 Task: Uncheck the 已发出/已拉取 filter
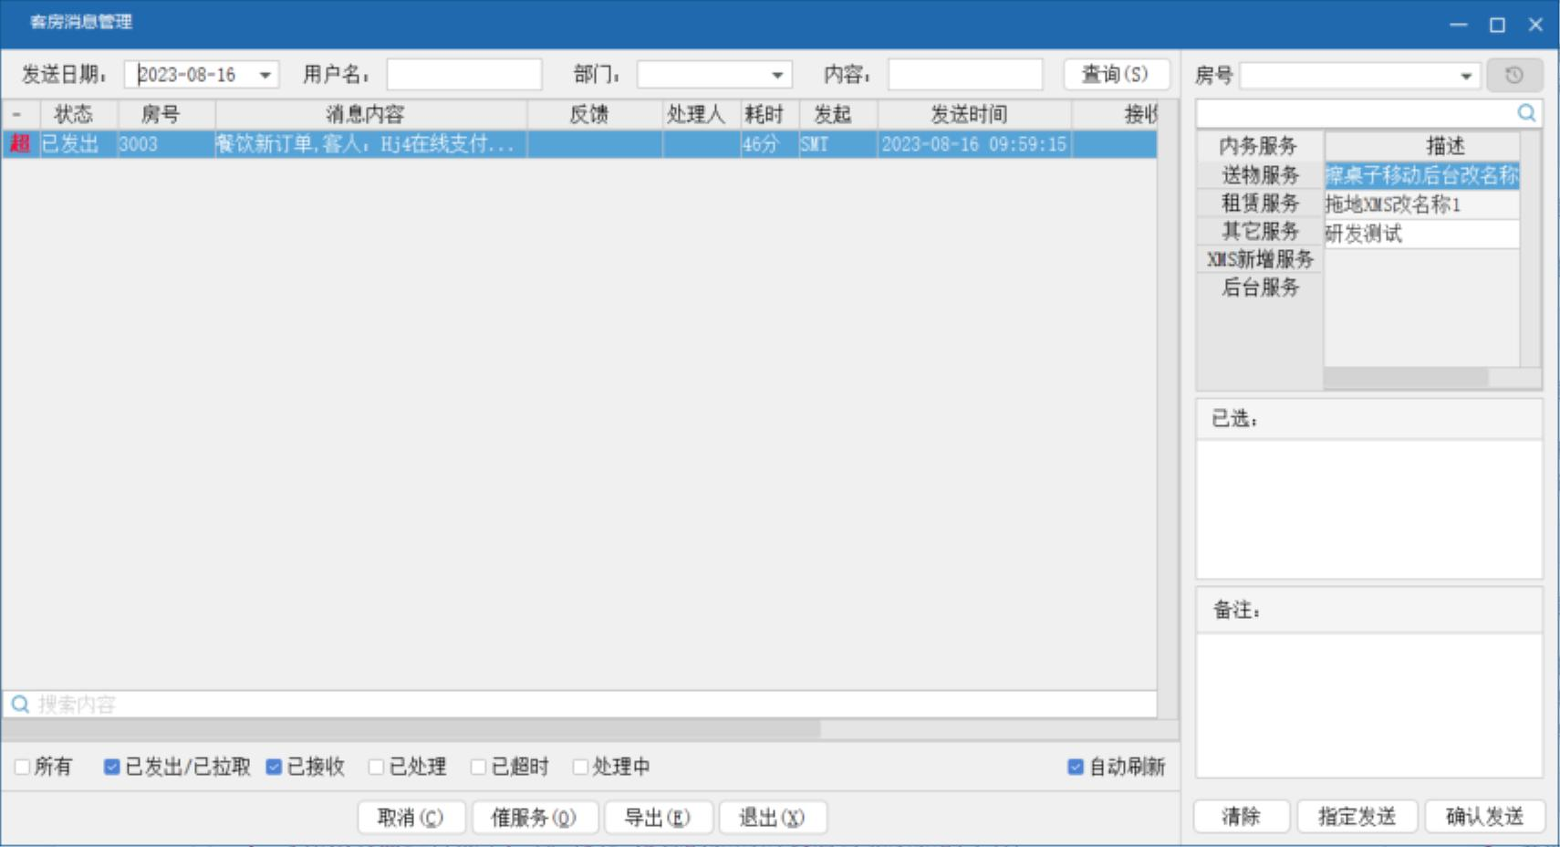(112, 767)
